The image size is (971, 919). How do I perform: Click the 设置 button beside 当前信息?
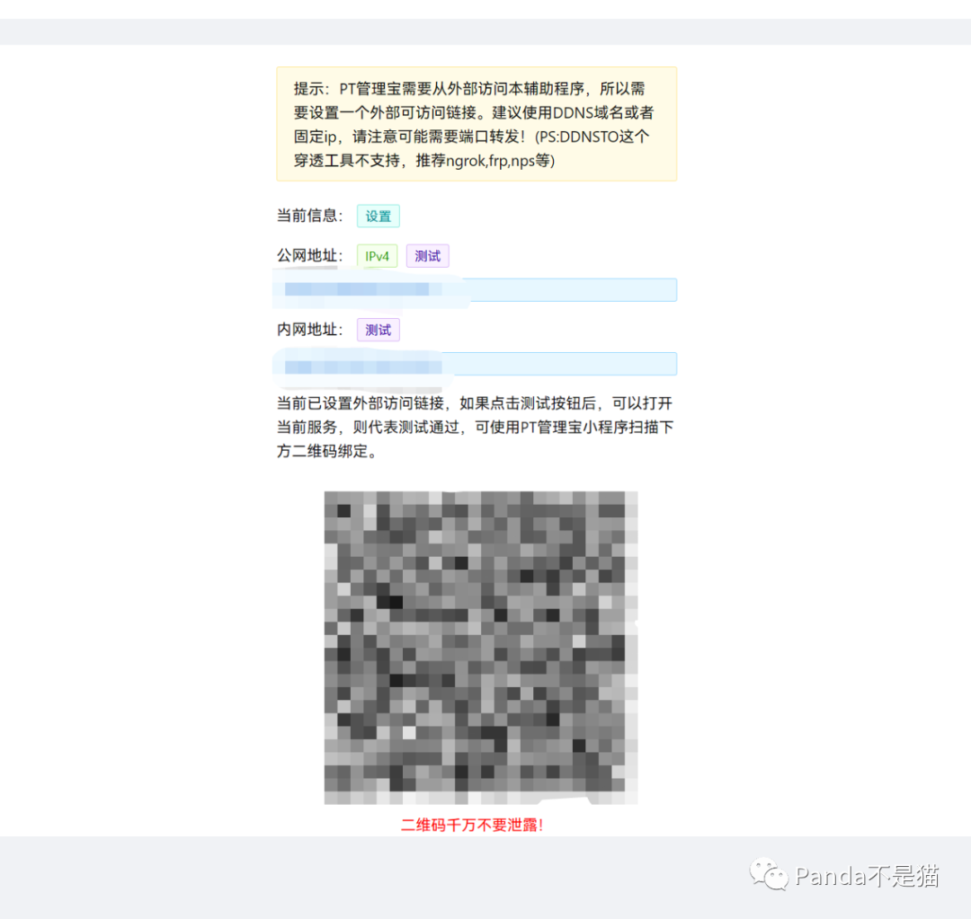pos(378,216)
